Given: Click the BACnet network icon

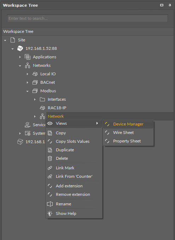Looking at the screenshot, I should (x=35, y=82).
